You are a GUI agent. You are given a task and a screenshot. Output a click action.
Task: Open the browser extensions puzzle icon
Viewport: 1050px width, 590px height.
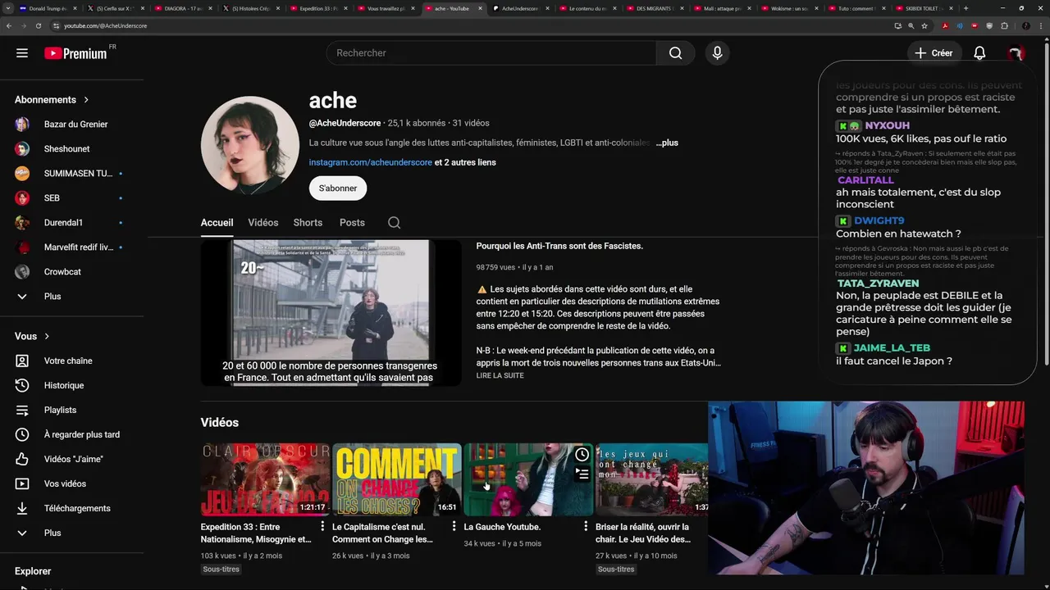[x=1004, y=25]
